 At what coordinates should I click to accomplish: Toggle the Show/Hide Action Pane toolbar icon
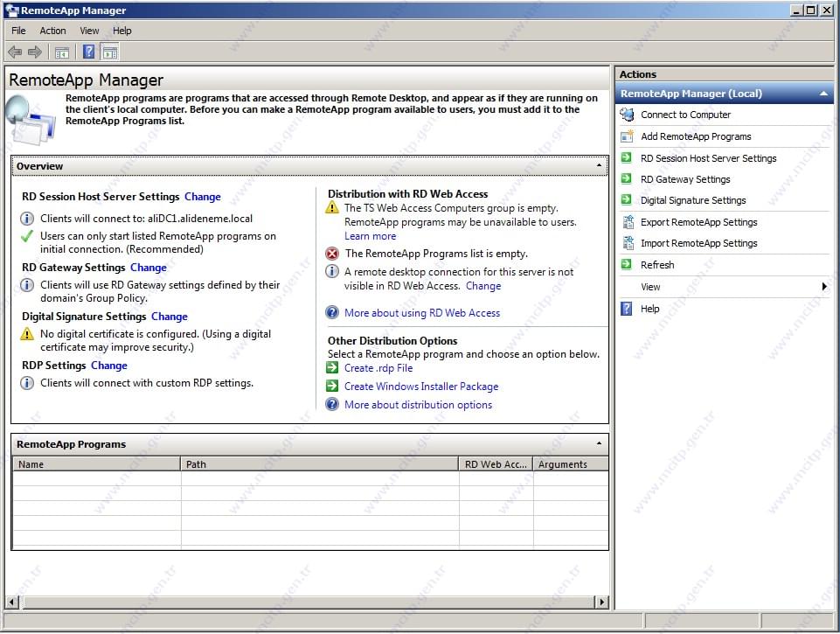[110, 52]
